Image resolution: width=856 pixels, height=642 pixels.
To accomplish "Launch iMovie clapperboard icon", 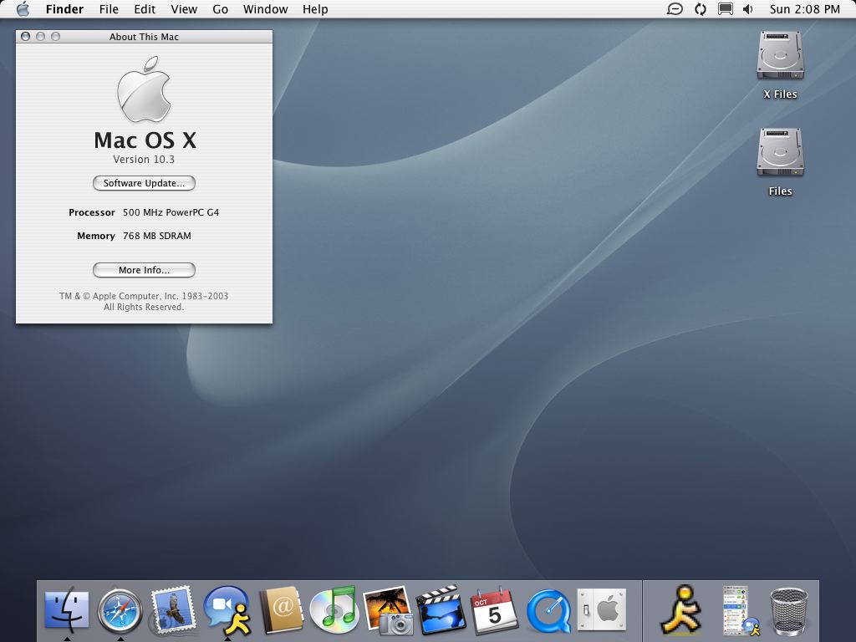I will click(x=441, y=610).
